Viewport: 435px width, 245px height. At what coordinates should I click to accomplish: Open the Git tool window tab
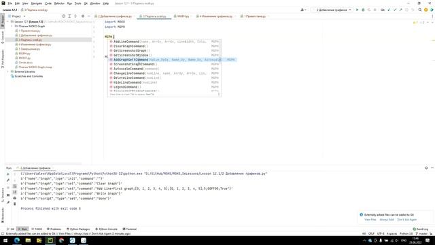tap(11, 229)
